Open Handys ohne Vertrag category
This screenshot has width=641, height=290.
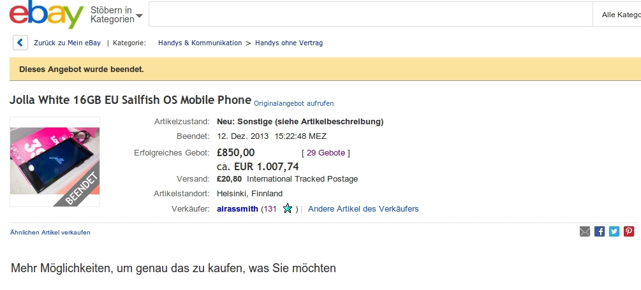point(289,43)
